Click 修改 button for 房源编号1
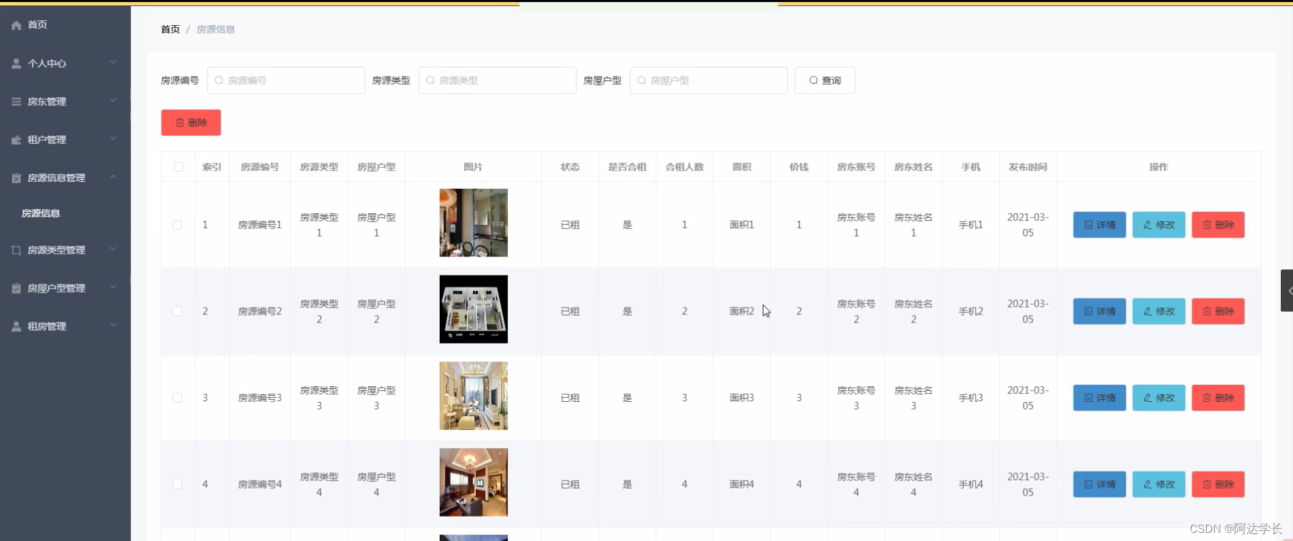The width and height of the screenshot is (1293, 541). click(x=1159, y=225)
